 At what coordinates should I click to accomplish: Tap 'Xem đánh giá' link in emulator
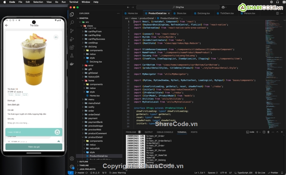click(13, 104)
